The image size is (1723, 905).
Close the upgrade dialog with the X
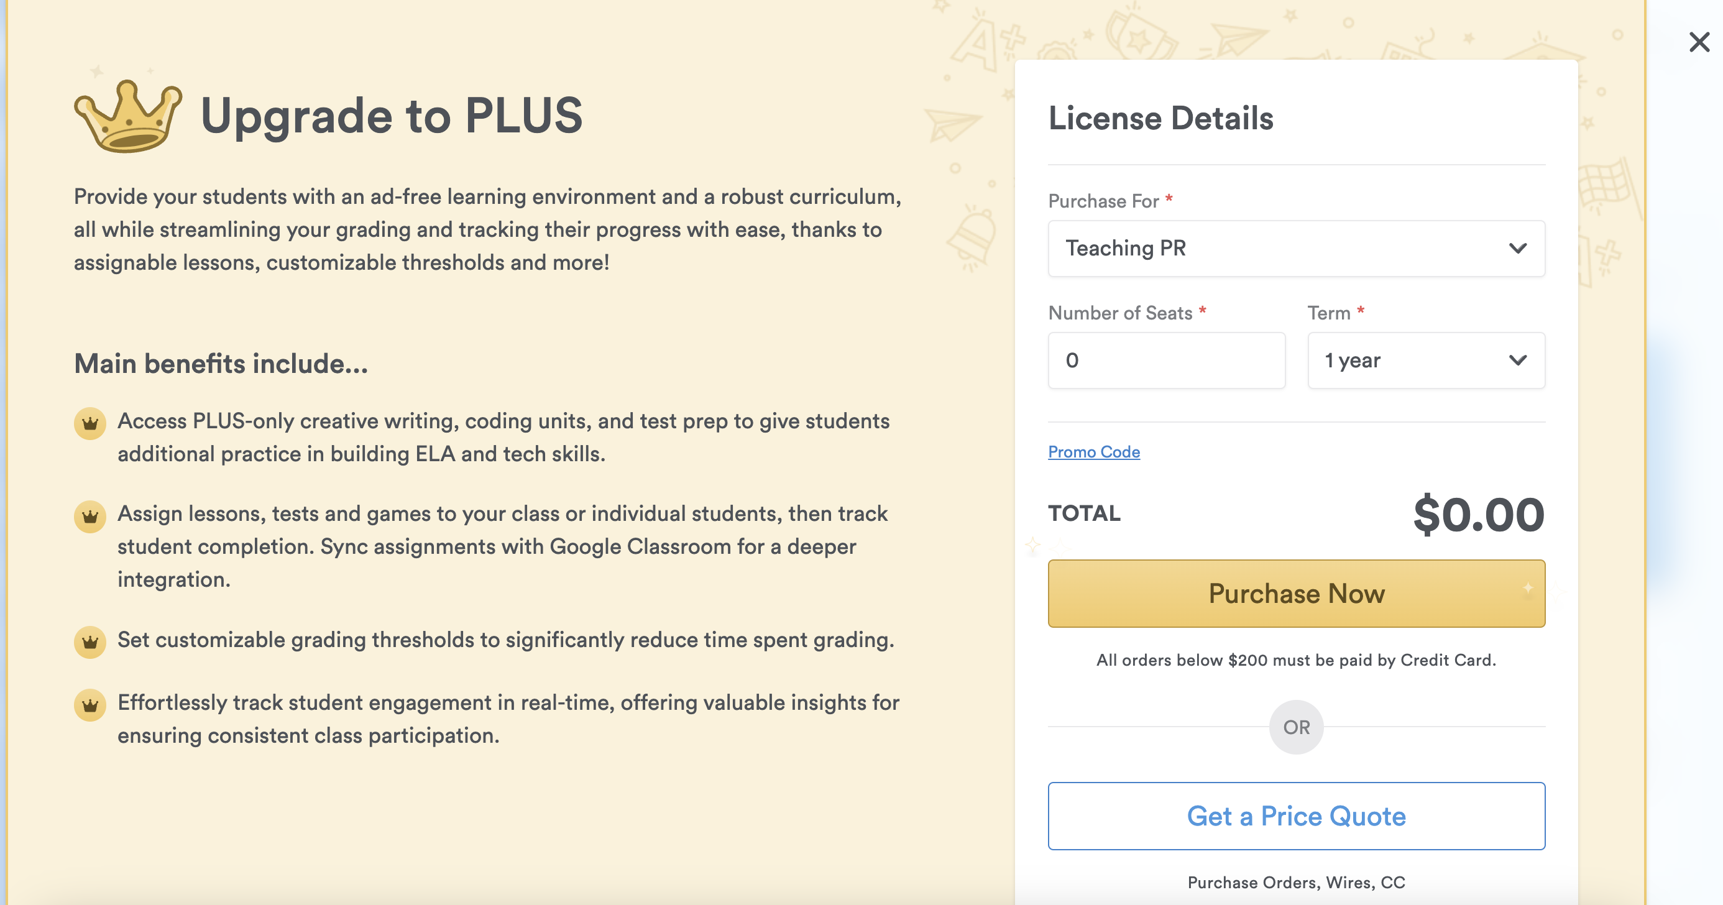pyautogui.click(x=1699, y=42)
